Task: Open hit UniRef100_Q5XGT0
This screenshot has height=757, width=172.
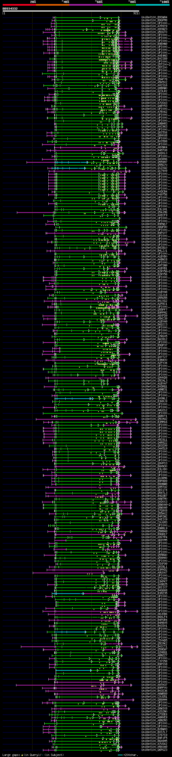Action: [x=154, y=32]
